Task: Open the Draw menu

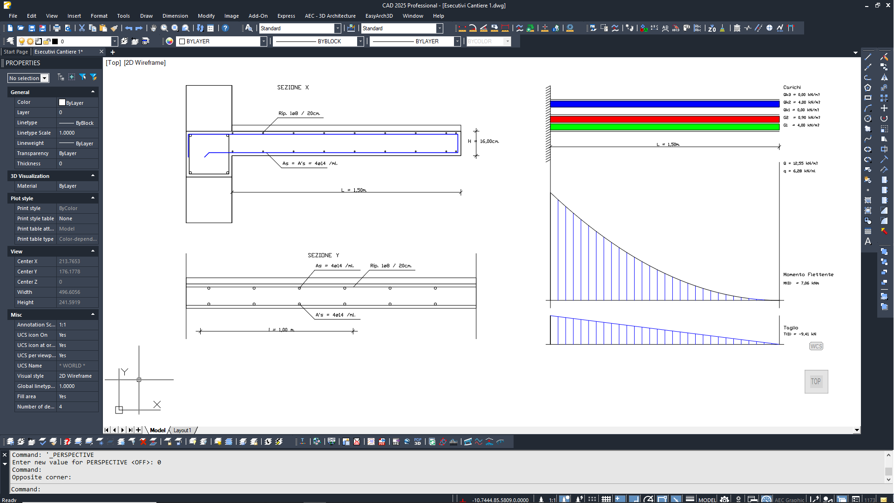Action: (146, 16)
